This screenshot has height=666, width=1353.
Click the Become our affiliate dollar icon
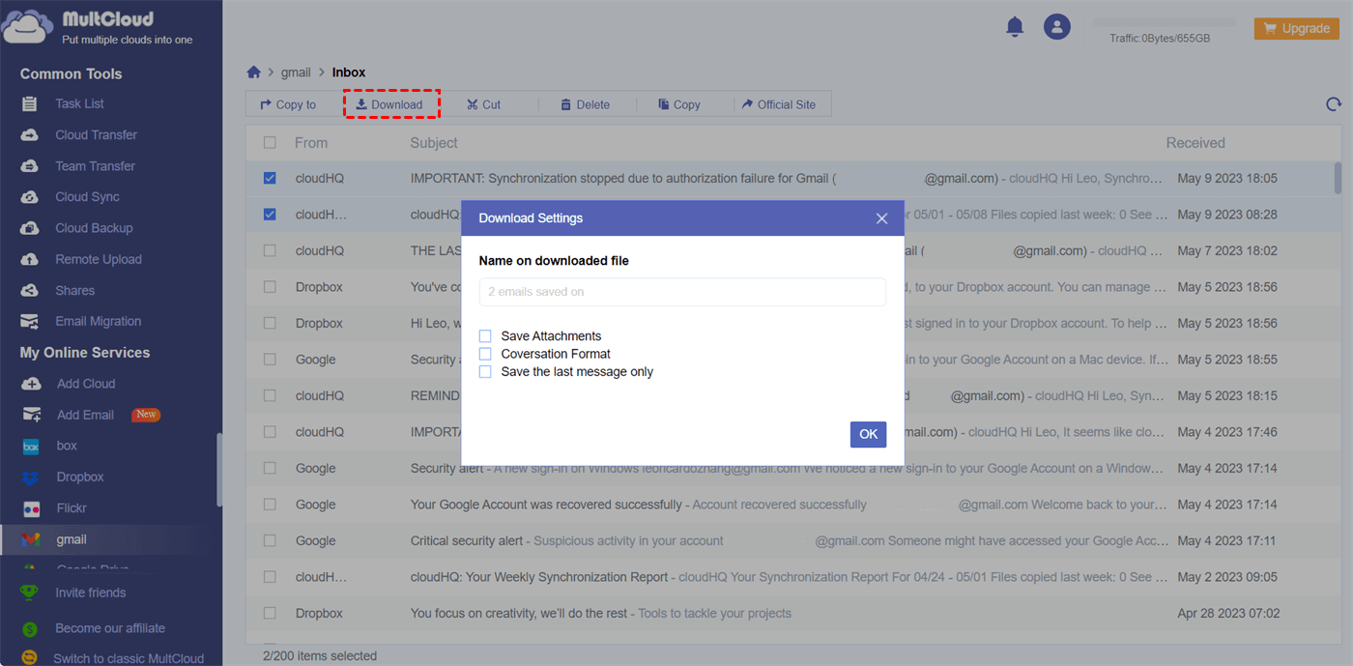pos(30,628)
